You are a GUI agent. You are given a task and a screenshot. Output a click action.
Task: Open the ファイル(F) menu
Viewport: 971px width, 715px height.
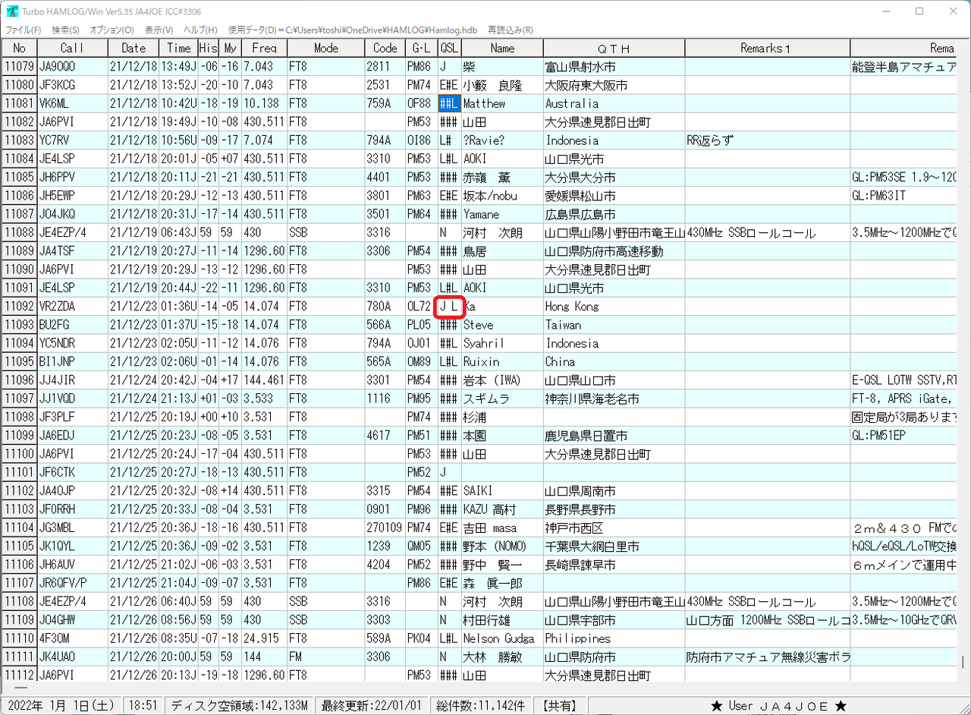24,30
